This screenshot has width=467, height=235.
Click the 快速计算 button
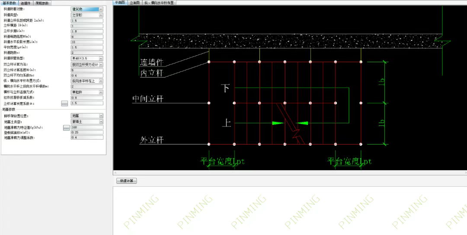(x=127, y=181)
